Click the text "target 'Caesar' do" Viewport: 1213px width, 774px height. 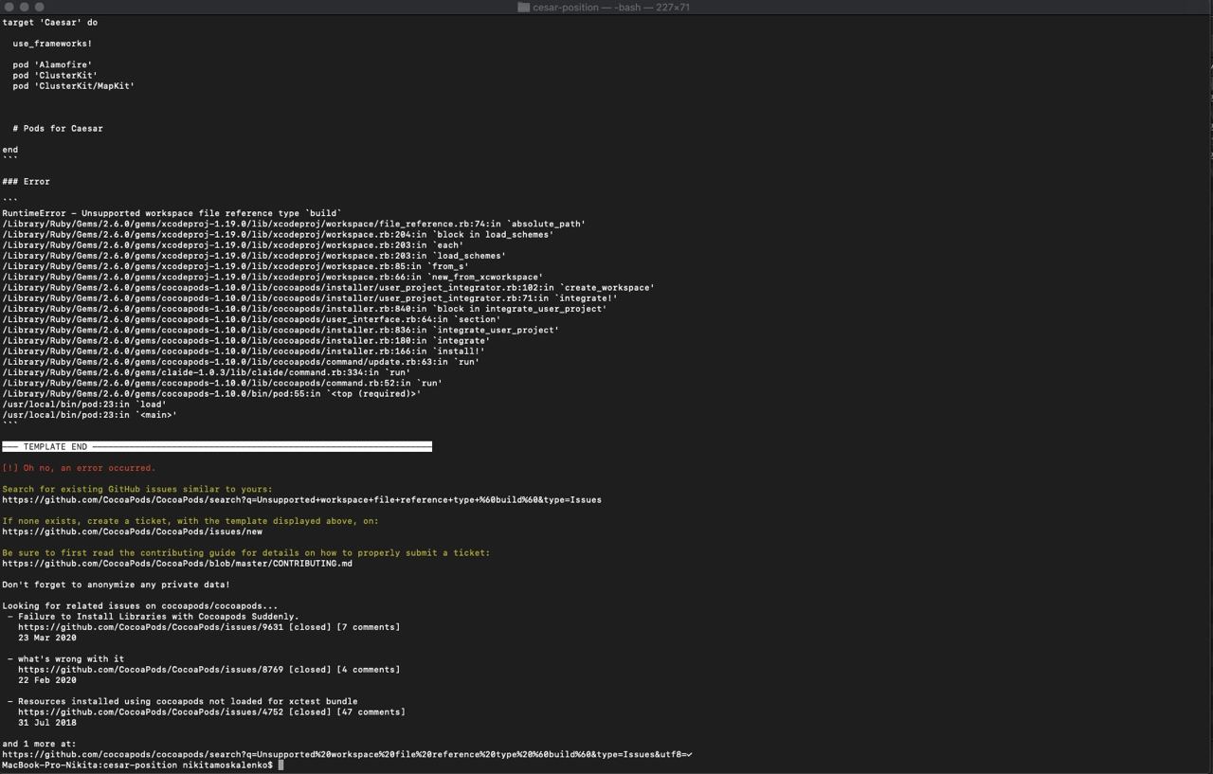pyautogui.click(x=49, y=22)
